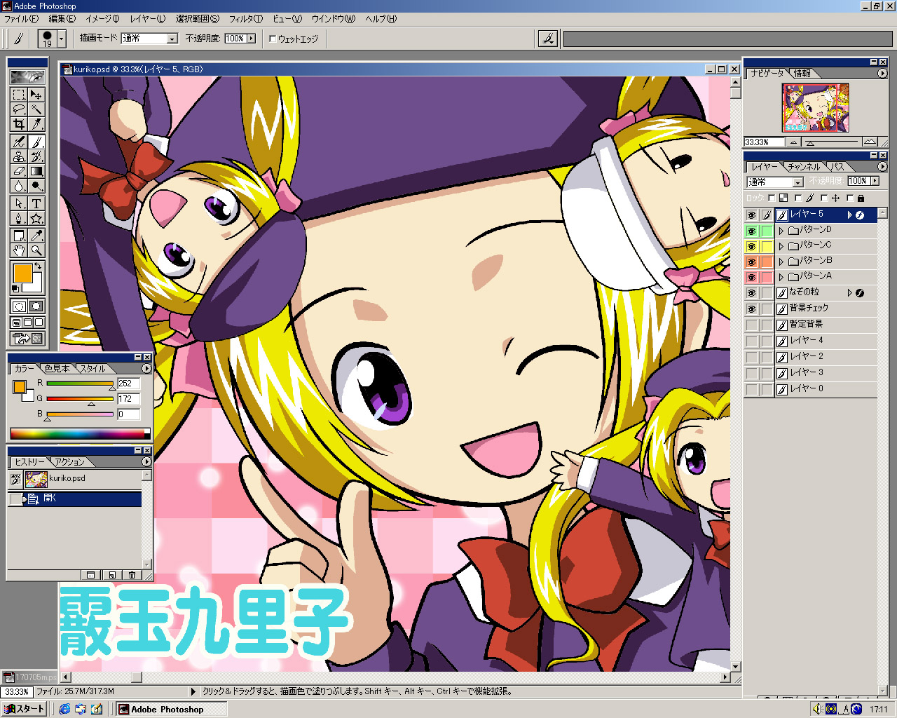Reset to default black and white colors

15,288
